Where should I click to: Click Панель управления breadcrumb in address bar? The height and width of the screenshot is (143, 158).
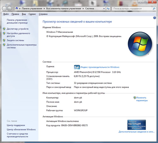point(32,9)
